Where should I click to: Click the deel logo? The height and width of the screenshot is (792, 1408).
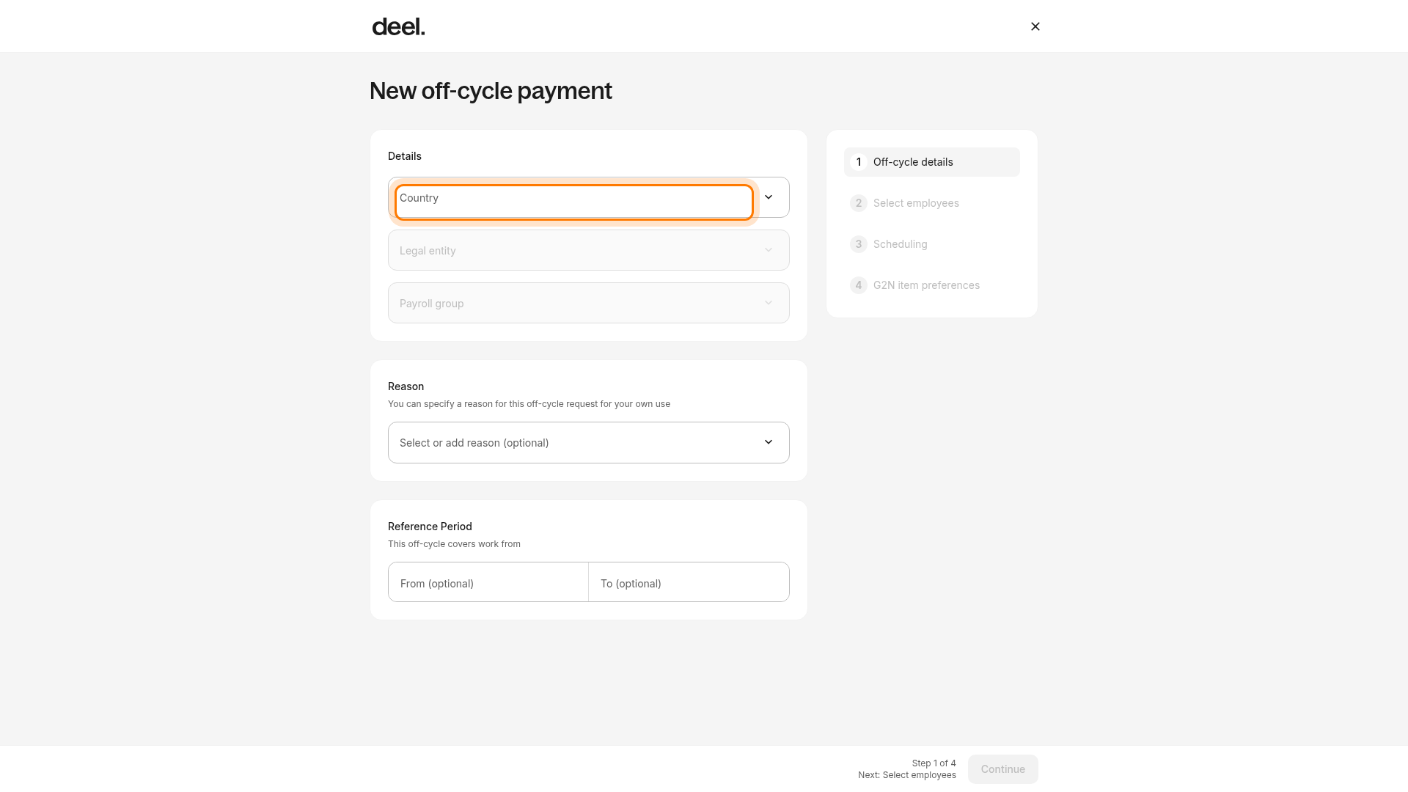[398, 27]
